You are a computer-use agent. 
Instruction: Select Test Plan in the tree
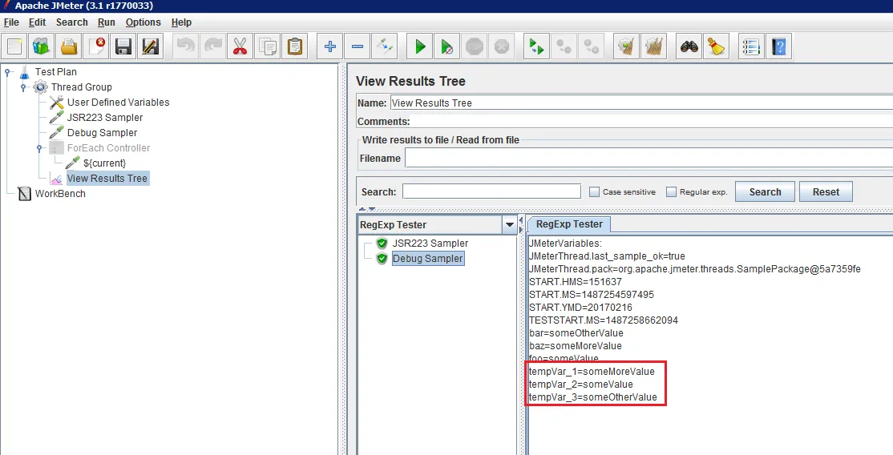pyautogui.click(x=55, y=72)
